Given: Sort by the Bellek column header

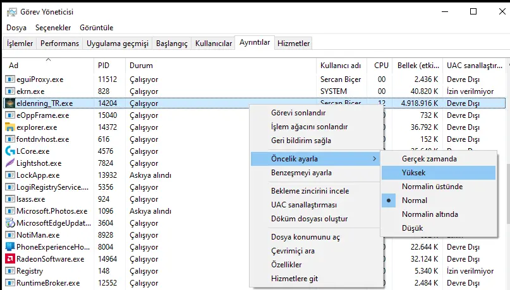Looking at the screenshot, I should 418,65.
